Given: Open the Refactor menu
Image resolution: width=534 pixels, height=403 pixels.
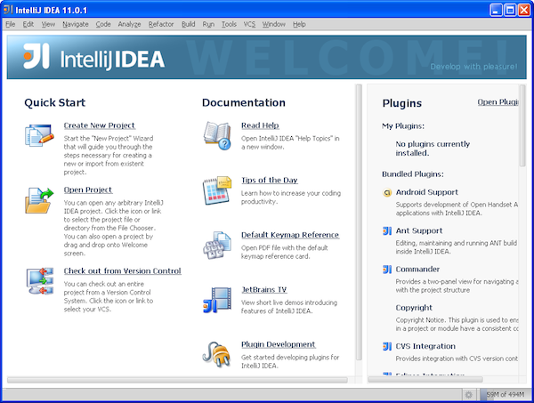Looking at the screenshot, I should pos(161,24).
